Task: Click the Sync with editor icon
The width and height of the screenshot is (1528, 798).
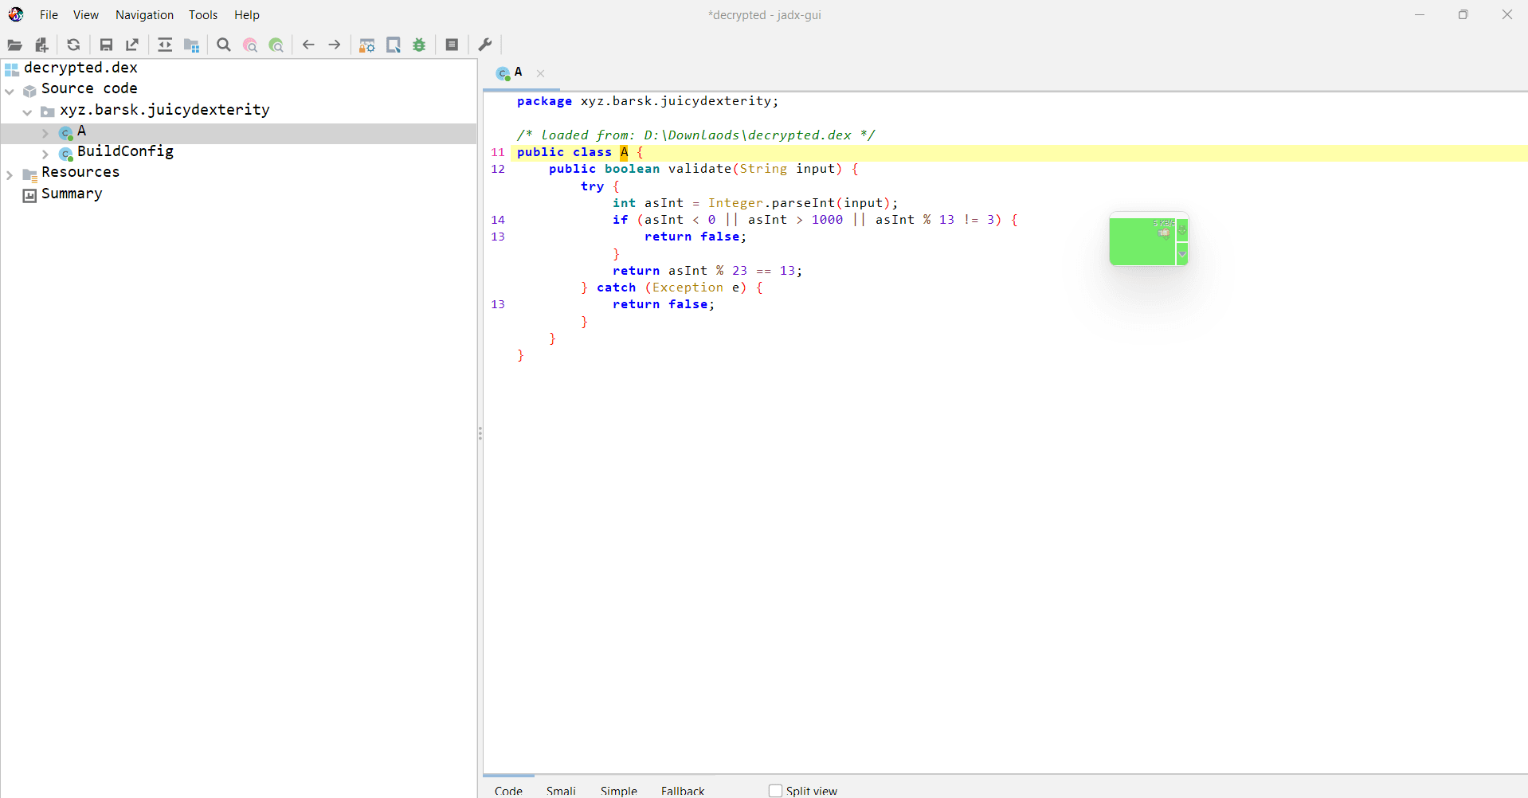Action: (165, 45)
